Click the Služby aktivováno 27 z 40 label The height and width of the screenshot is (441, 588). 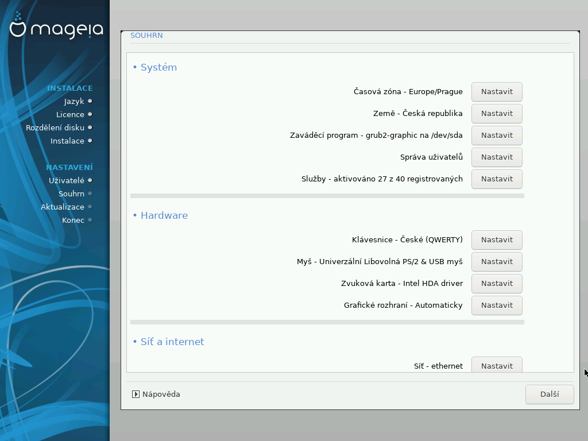(382, 179)
